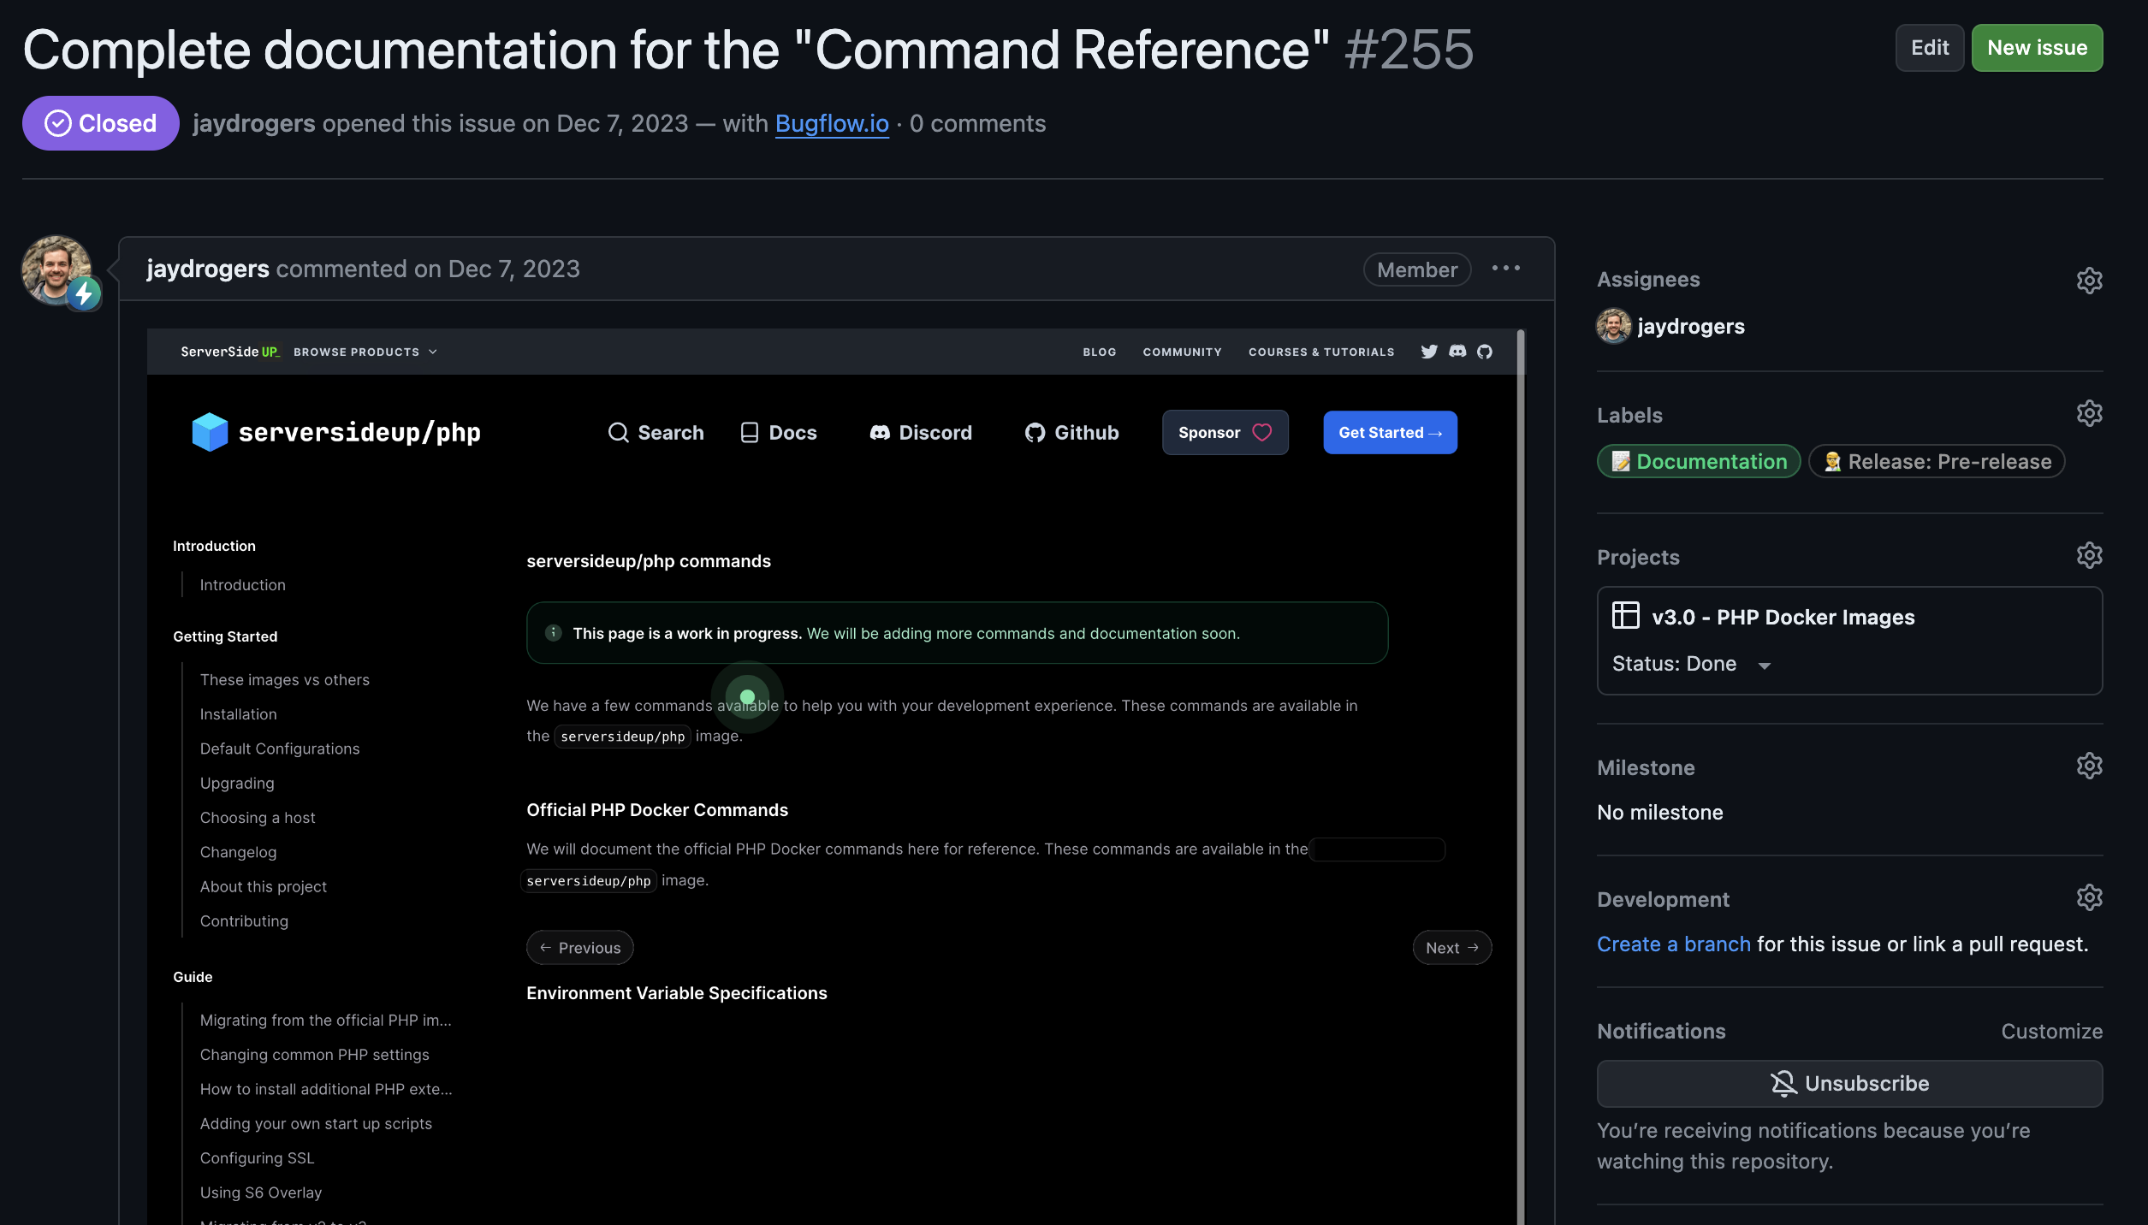Viewport: 2148px width, 1225px height.
Task: Click the New issue button
Action: coord(2038,47)
